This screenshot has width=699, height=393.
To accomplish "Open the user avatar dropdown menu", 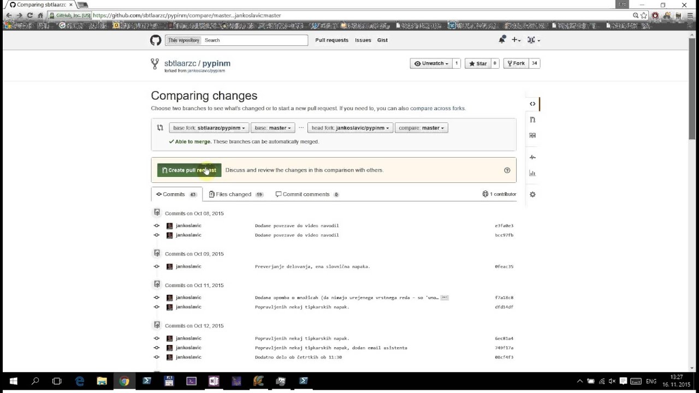I will coord(534,40).
